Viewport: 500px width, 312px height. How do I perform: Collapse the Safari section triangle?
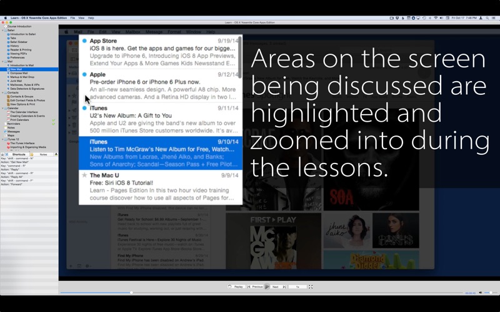pos(3,30)
